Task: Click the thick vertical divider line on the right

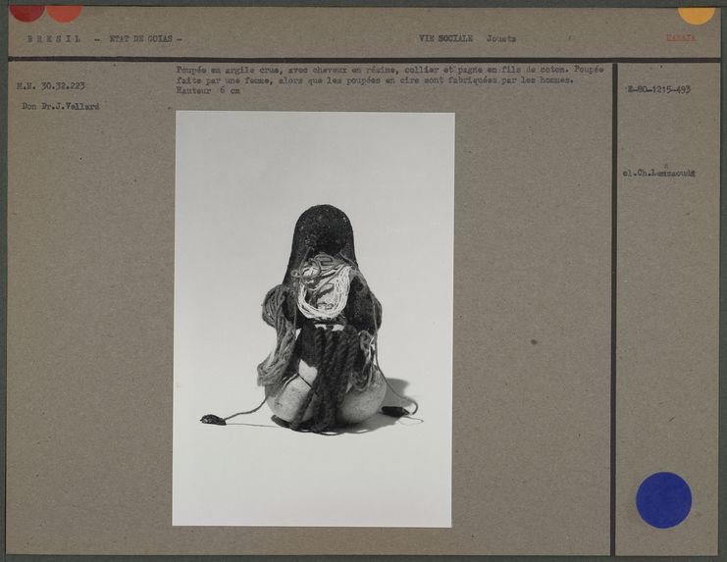Action: 614,304
